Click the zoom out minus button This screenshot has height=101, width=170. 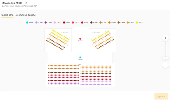(165, 65)
